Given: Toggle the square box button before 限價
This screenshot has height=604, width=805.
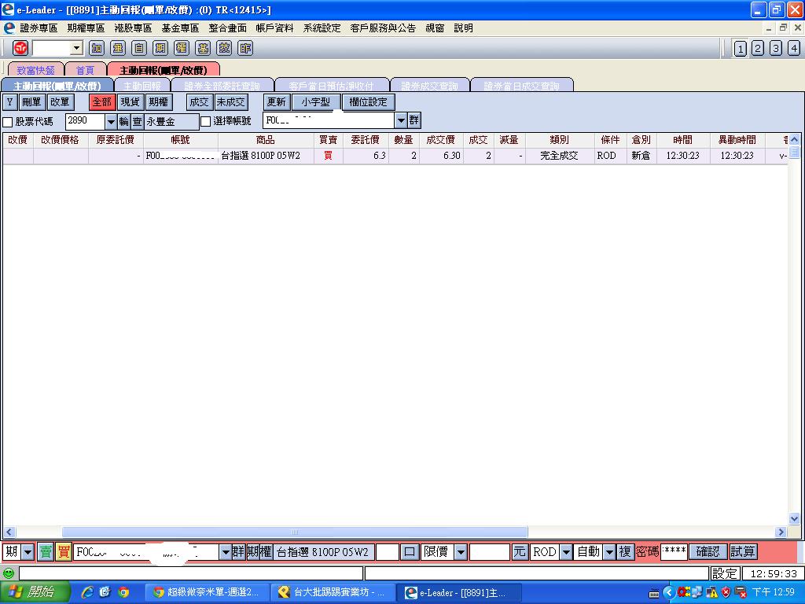Looking at the screenshot, I should click(x=409, y=551).
